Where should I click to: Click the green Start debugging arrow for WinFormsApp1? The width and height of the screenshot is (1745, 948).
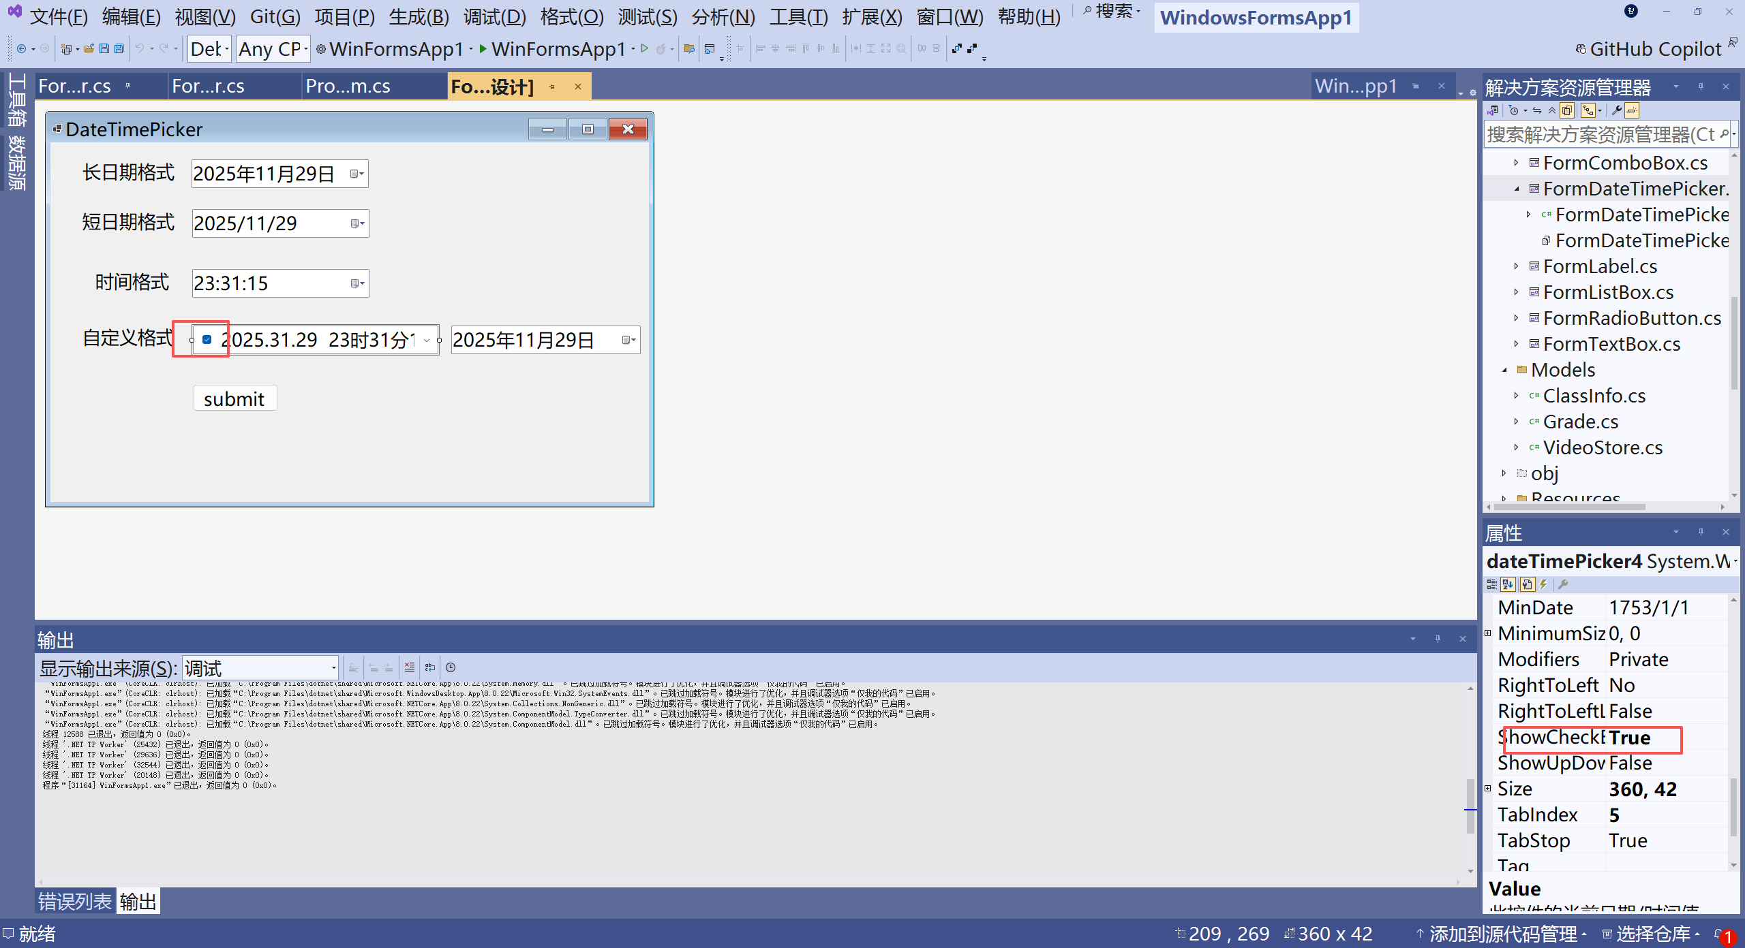483,49
